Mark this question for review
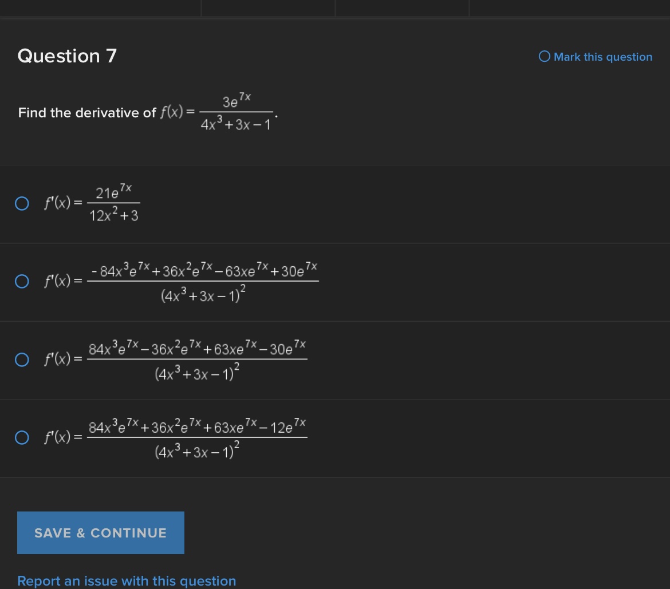Screen dimensions: 670x589 point(595,57)
